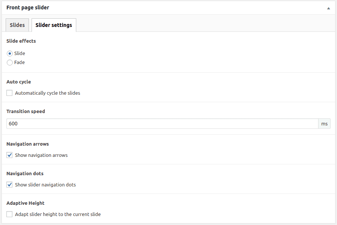This screenshot has width=337, height=225.
Task: Click the 'Front page slider' panel title
Action: point(28,7)
